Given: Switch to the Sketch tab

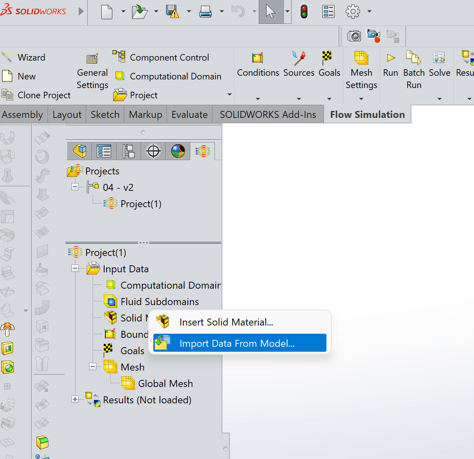Looking at the screenshot, I should tap(105, 114).
